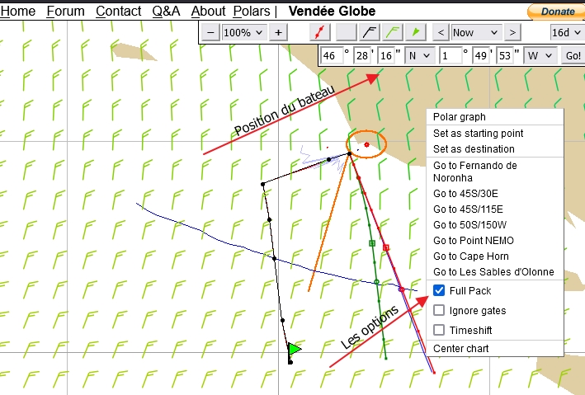Toggle the green wind barb display icon

393,32
